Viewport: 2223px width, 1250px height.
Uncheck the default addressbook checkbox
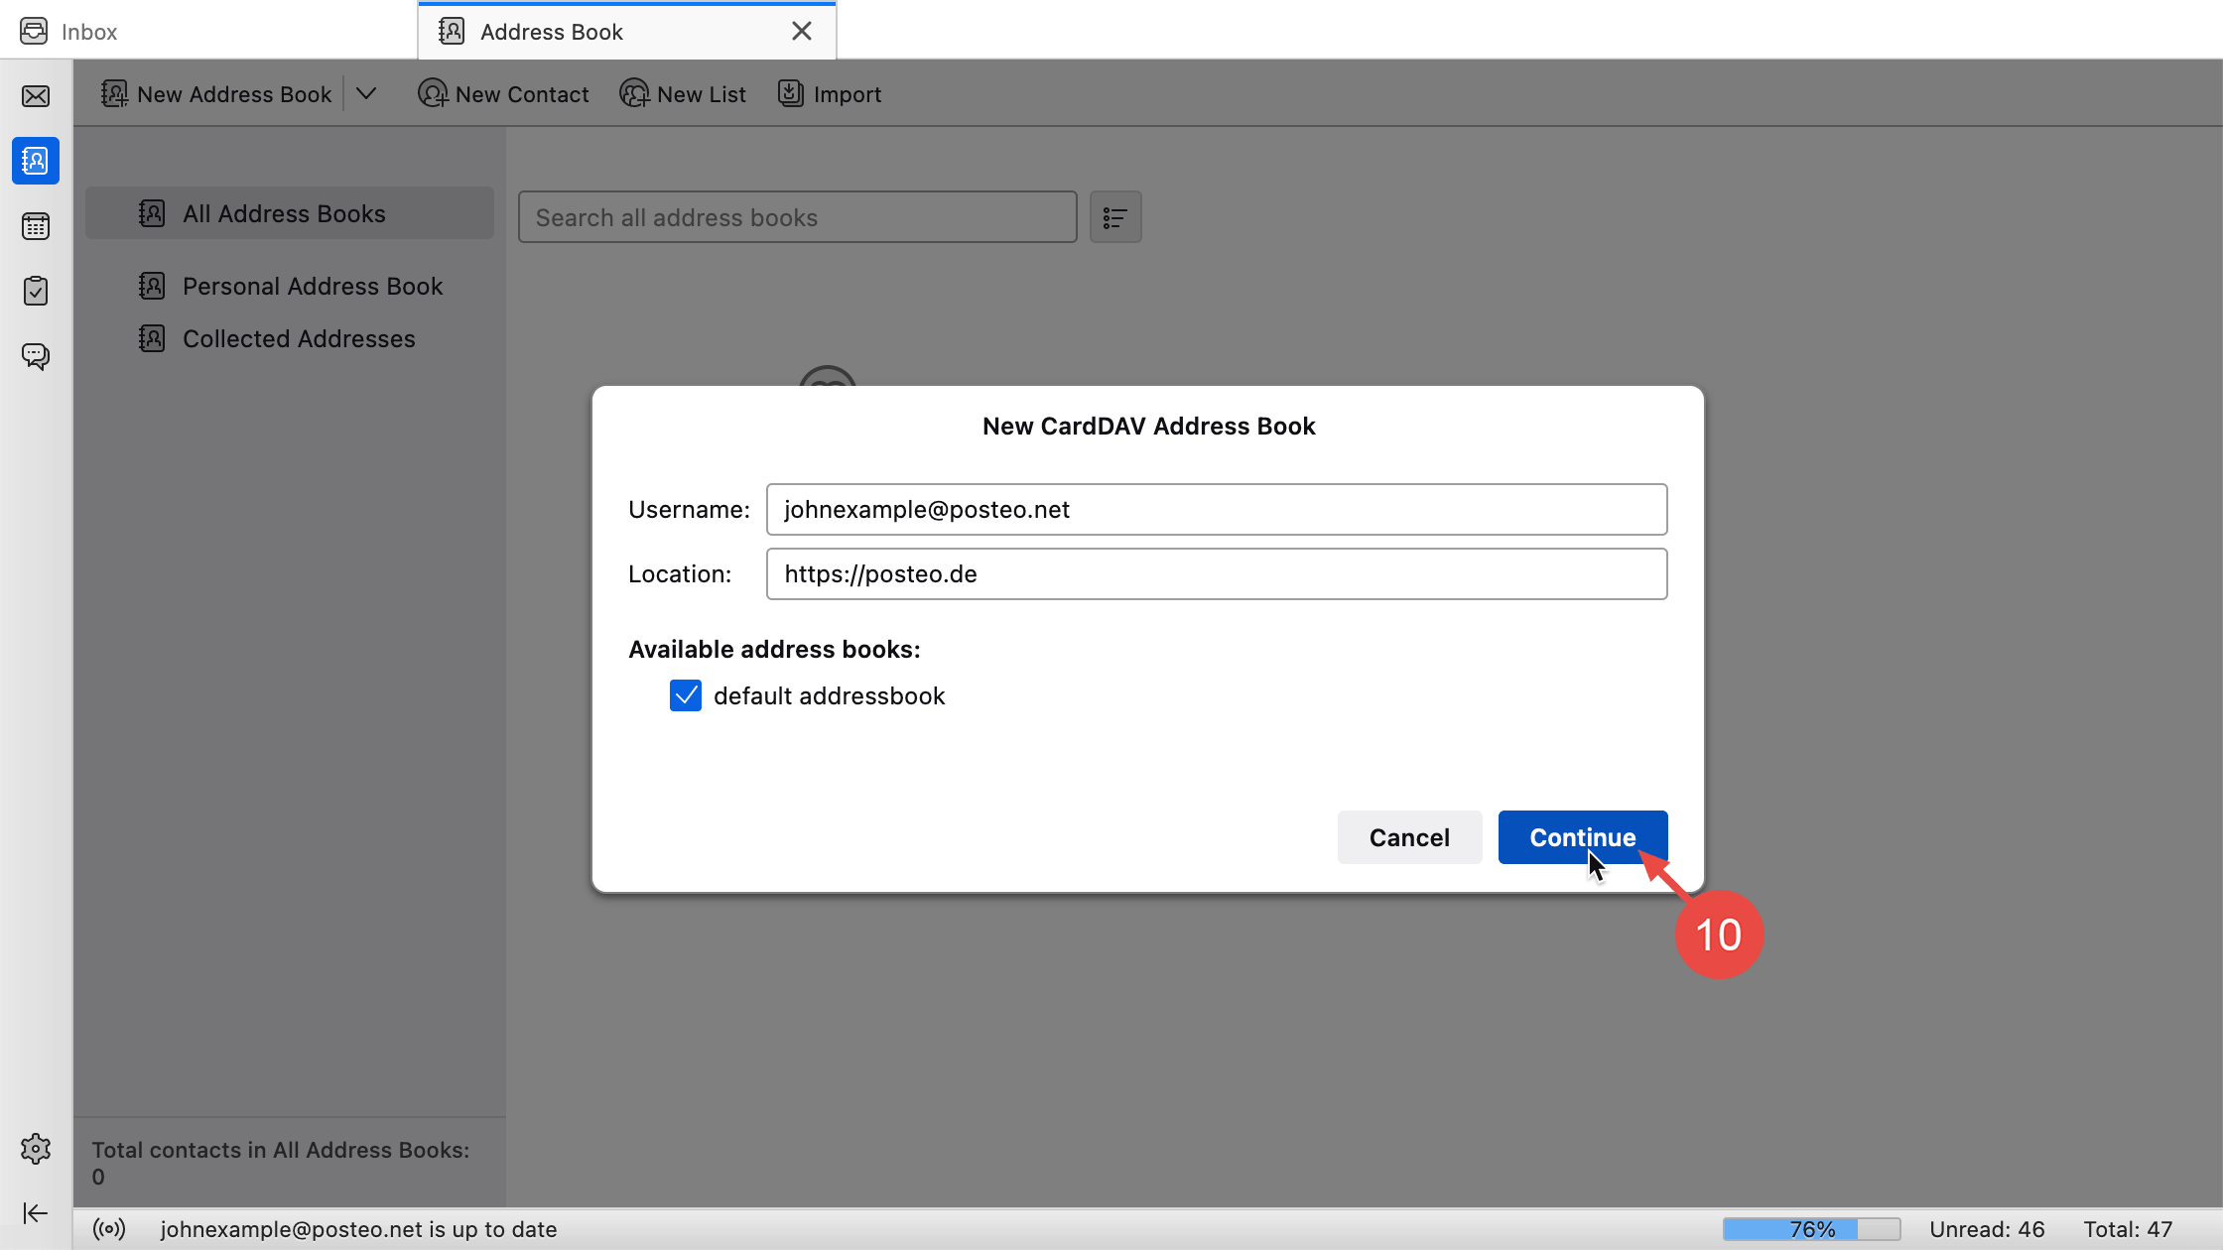[686, 695]
